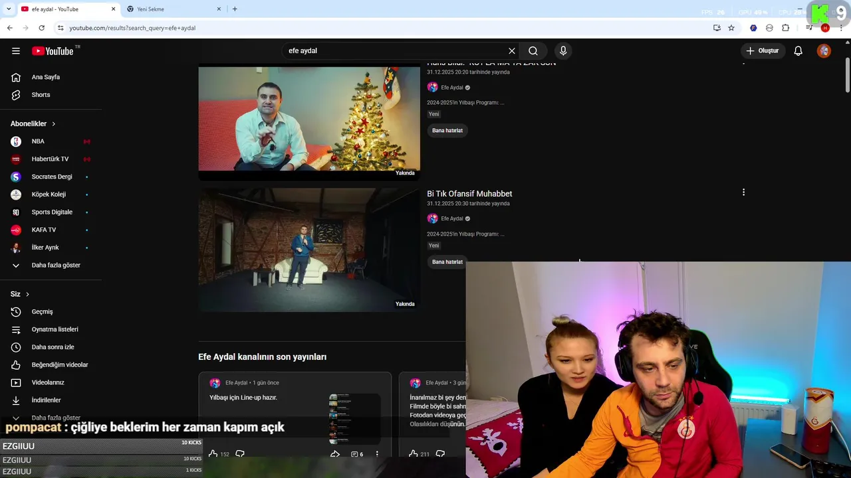
Task: Expand the Abonelikler section header
Action: pos(33,123)
